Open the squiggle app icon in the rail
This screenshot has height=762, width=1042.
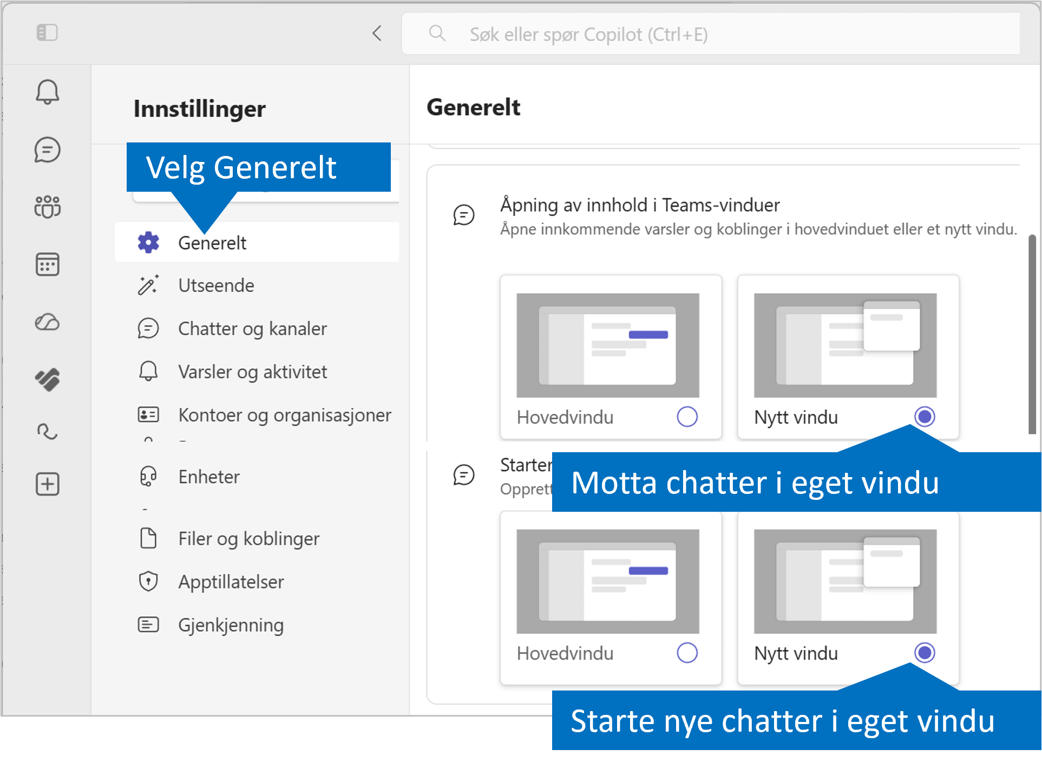(x=48, y=432)
